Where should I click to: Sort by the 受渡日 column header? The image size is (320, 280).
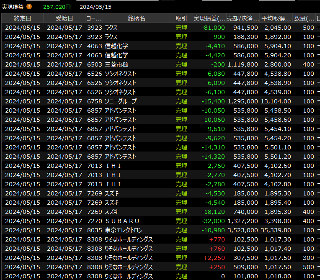[64, 18]
